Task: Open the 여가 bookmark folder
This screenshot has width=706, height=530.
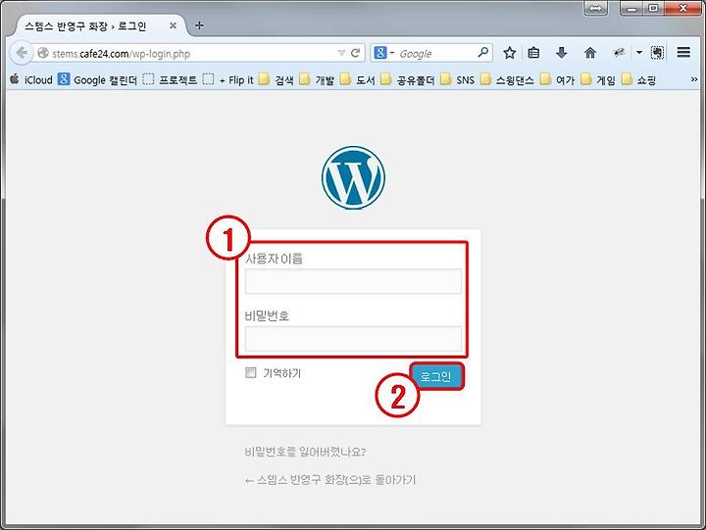Action: click(x=557, y=80)
